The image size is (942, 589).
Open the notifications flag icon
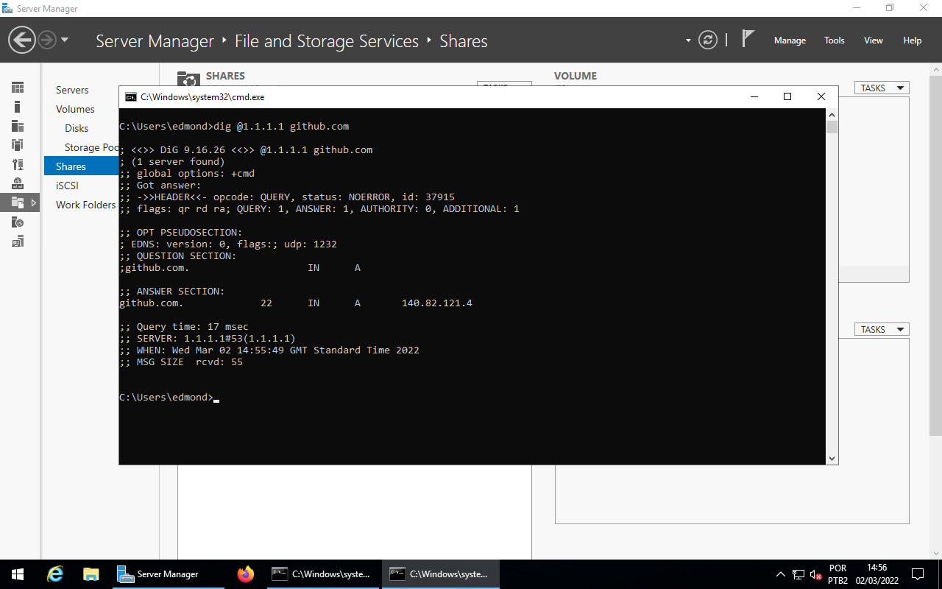pyautogui.click(x=748, y=37)
